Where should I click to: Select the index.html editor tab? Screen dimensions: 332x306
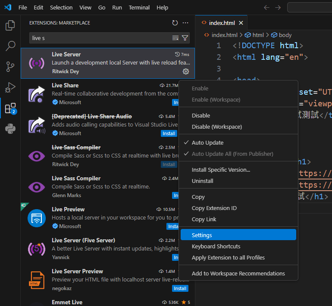[x=221, y=23]
